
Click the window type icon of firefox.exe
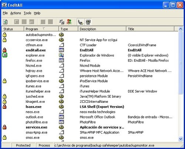point(61,60)
